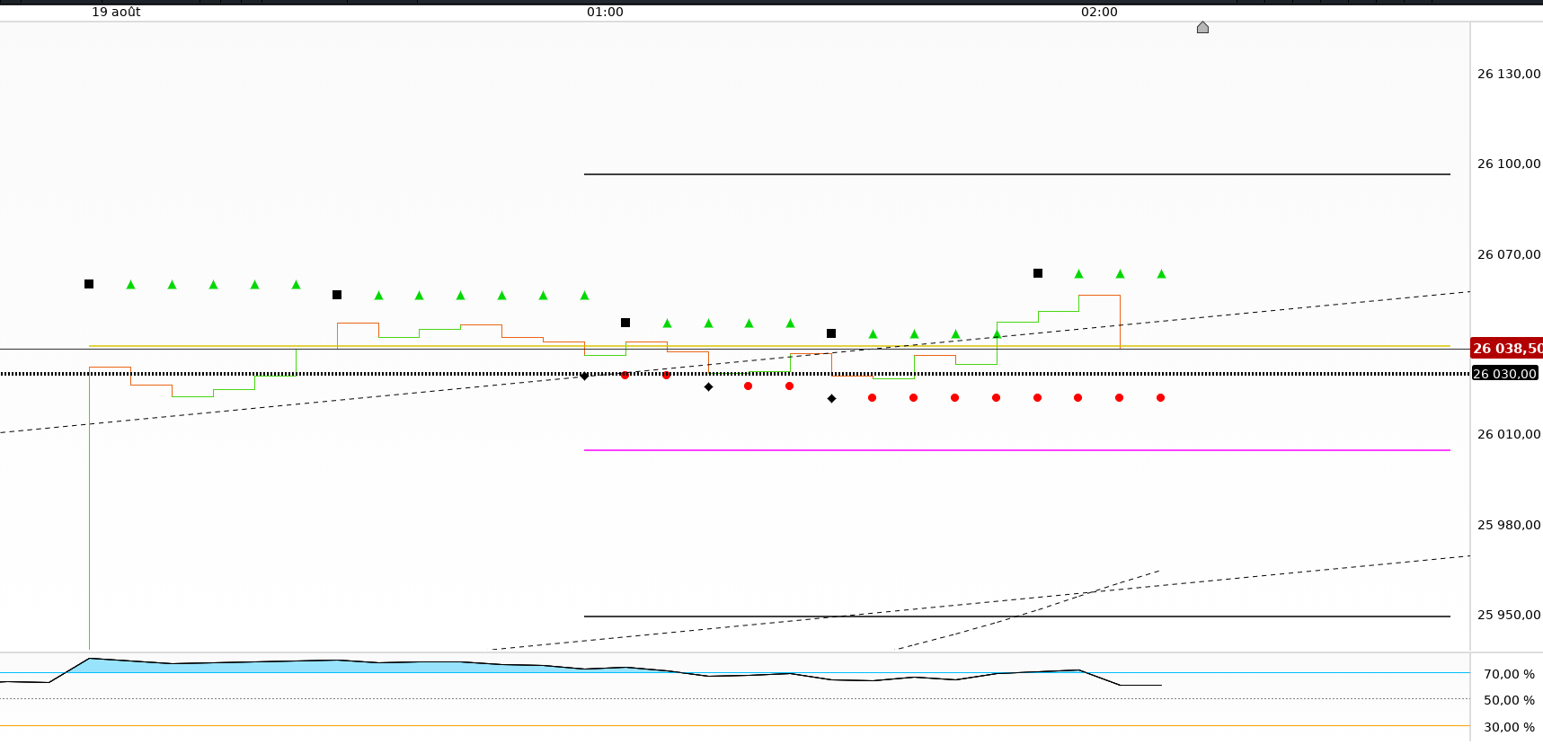The width and height of the screenshot is (1543, 745).
Task: Click the black square marker under "19 août"
Action: (x=89, y=284)
